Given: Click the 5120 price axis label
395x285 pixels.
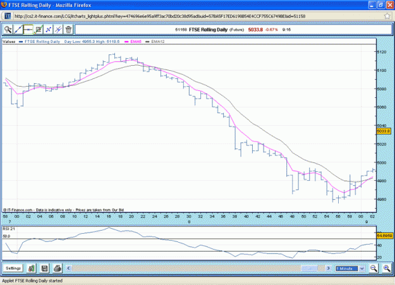Looking at the screenshot, I should (x=381, y=52).
